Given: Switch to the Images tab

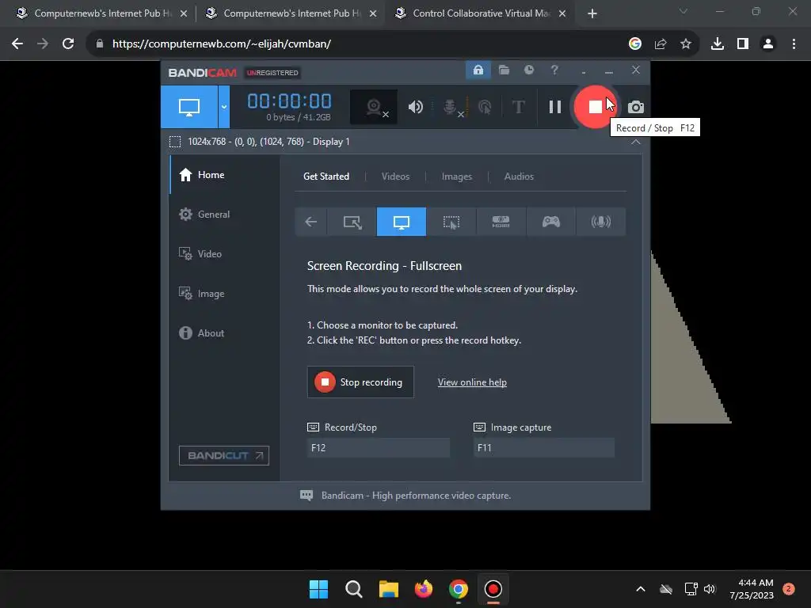Looking at the screenshot, I should coord(457,177).
